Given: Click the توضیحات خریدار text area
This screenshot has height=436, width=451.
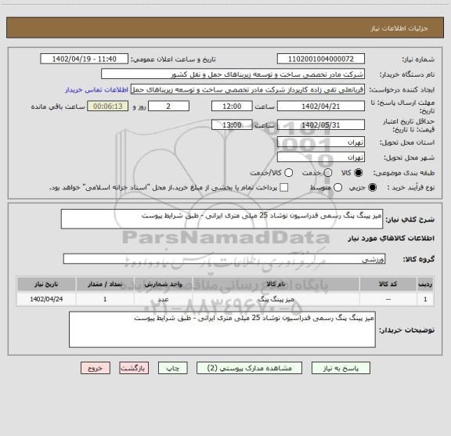Looking at the screenshot, I should 222,330.
